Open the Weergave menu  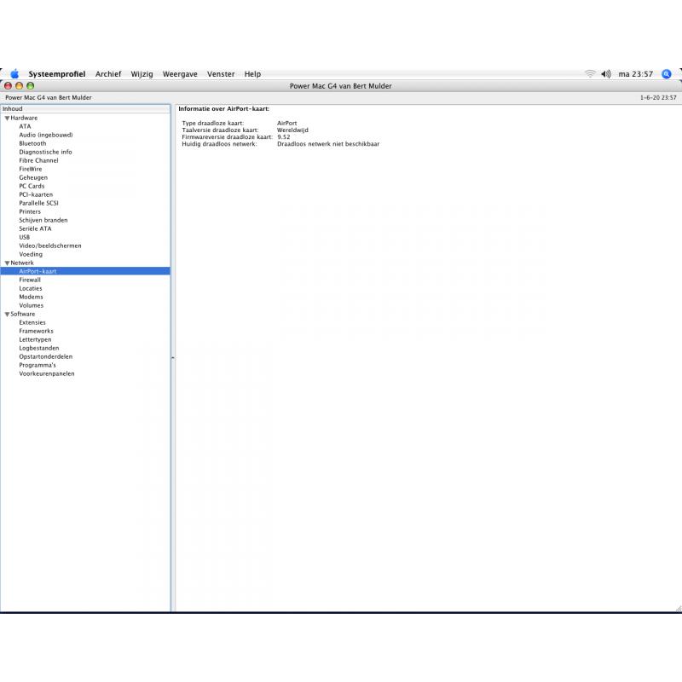pyautogui.click(x=180, y=74)
